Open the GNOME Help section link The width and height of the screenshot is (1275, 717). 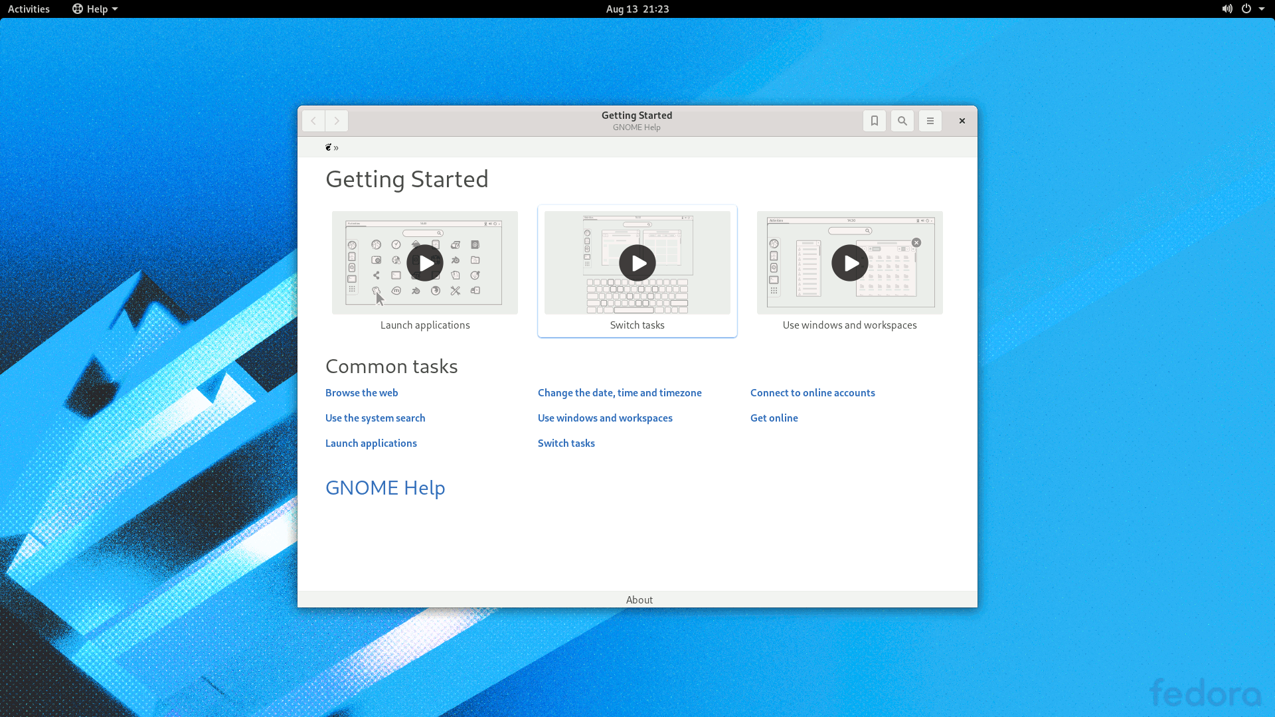point(384,488)
